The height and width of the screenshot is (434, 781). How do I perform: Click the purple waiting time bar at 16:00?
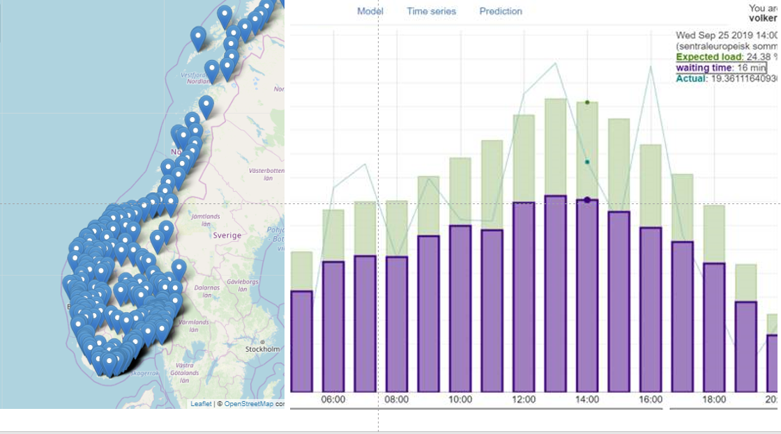651,309
